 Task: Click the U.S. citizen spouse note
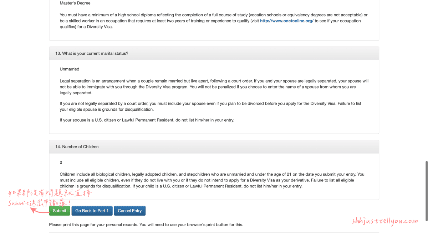[x=147, y=120]
